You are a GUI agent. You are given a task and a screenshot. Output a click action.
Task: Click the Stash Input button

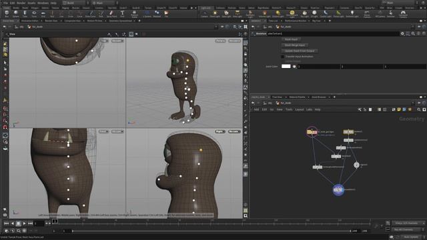291,39
